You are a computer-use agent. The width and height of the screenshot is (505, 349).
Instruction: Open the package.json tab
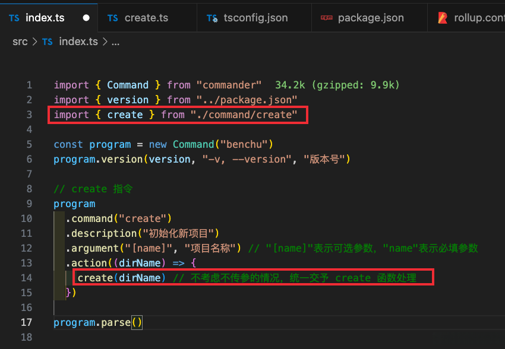point(370,18)
